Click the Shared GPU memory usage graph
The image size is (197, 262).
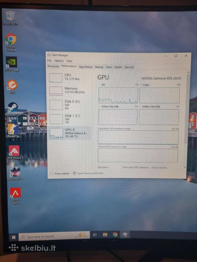click(138, 155)
